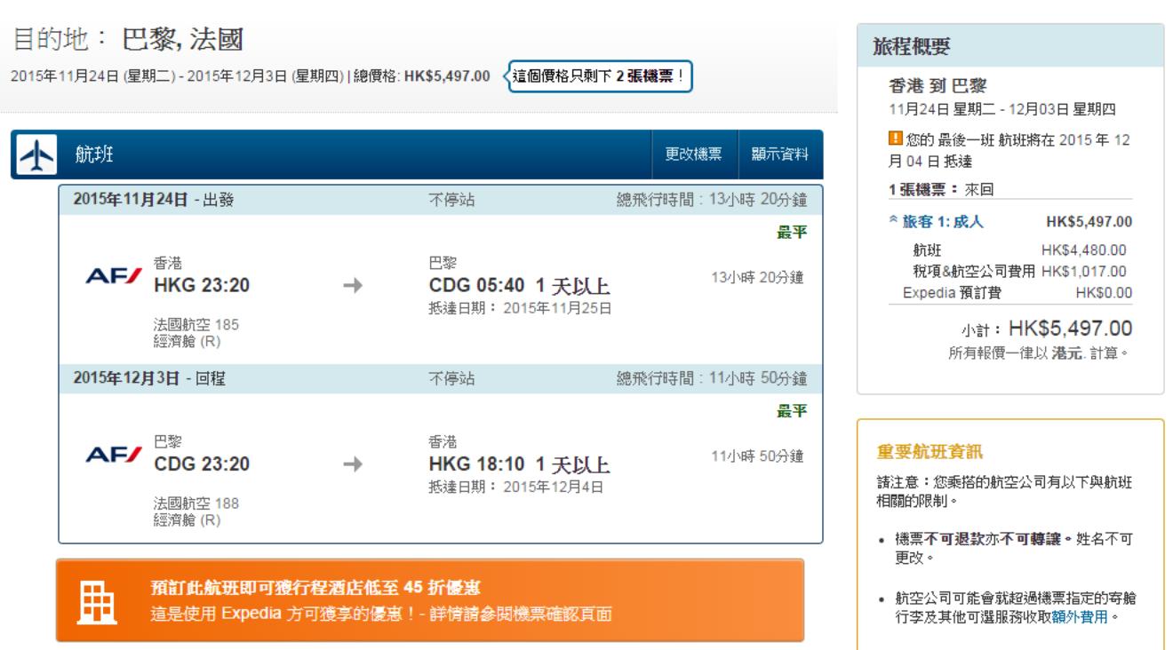Click the 法國航空 185 flight number
The image size is (1173, 650).
196,325
